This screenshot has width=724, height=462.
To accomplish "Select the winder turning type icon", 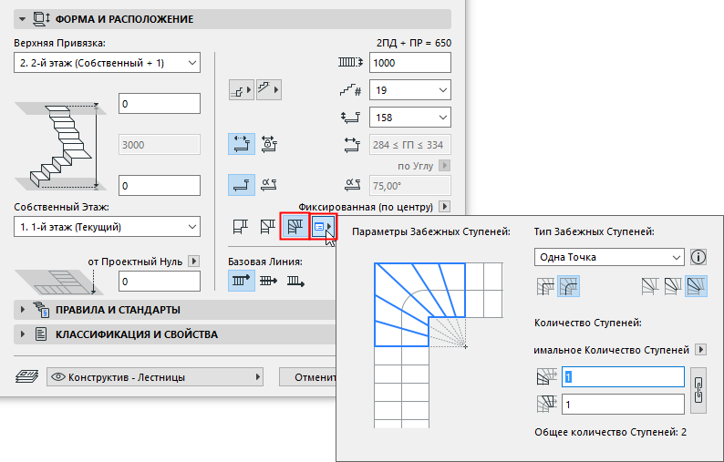I will [295, 225].
